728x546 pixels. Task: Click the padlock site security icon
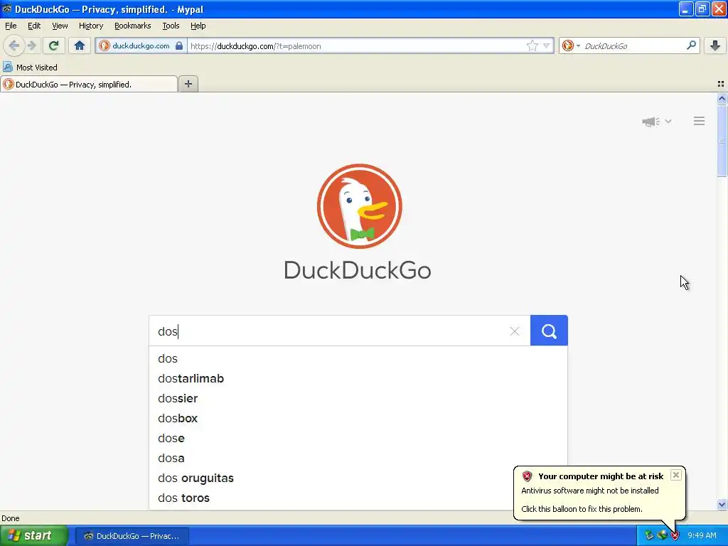178,45
